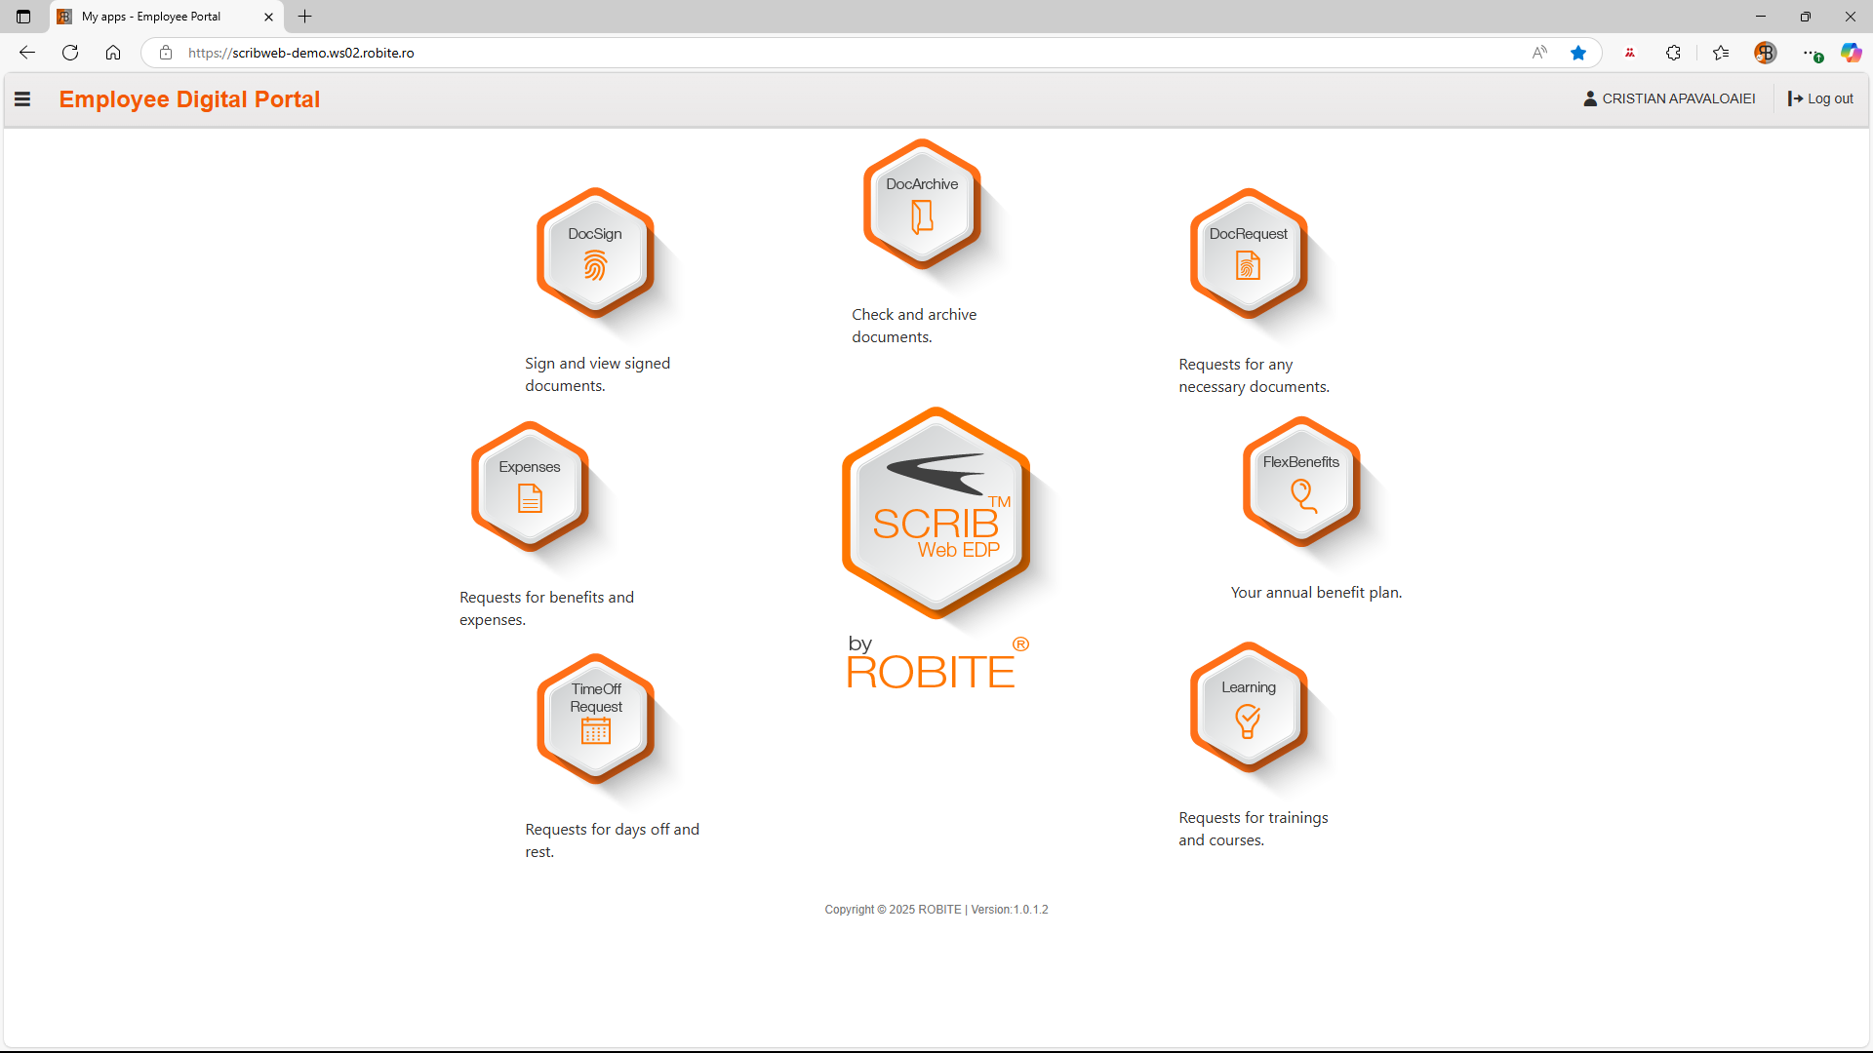1873x1053 pixels.
Task: Open the Favorites list icon
Action: pos(1721,53)
